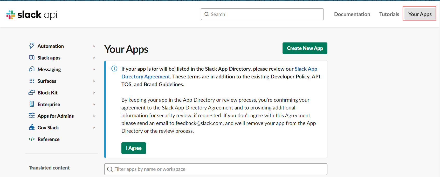Viewport: 440px width, 177px height.
Task: Open Enterprise in the sidebar
Action: click(49, 104)
